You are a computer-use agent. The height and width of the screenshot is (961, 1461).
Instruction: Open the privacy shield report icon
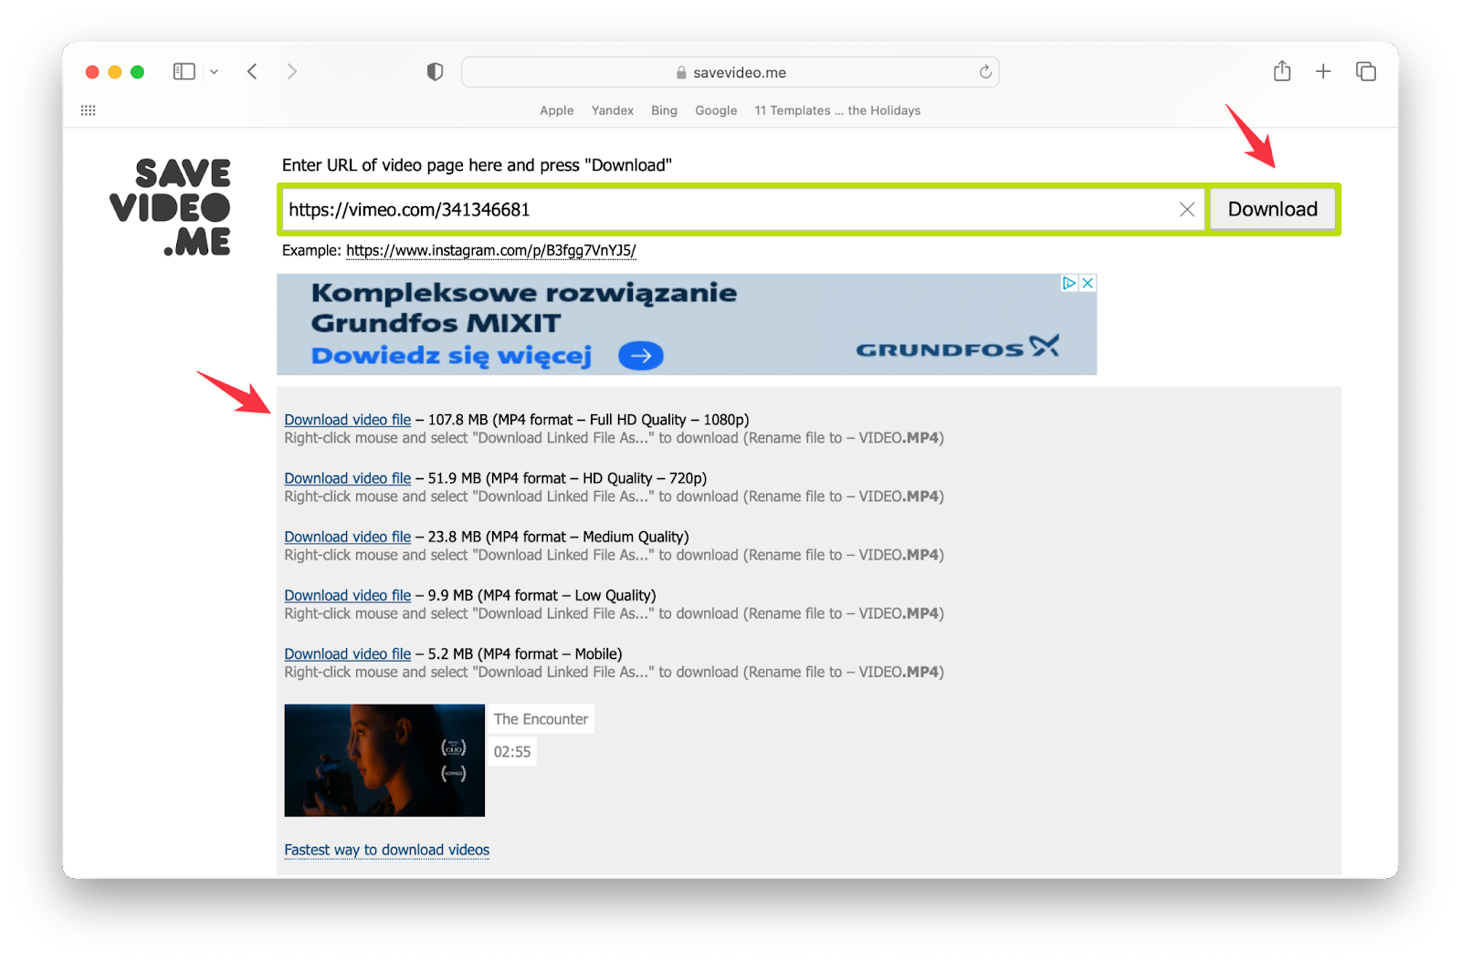(x=435, y=71)
